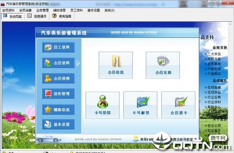This screenshot has width=234, height=153.
Task: Follow the 行业应用 link
Action: click(213, 97)
